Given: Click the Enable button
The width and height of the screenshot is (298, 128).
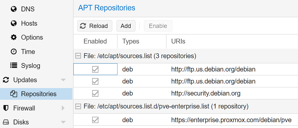Looking at the screenshot, I should point(158,26).
